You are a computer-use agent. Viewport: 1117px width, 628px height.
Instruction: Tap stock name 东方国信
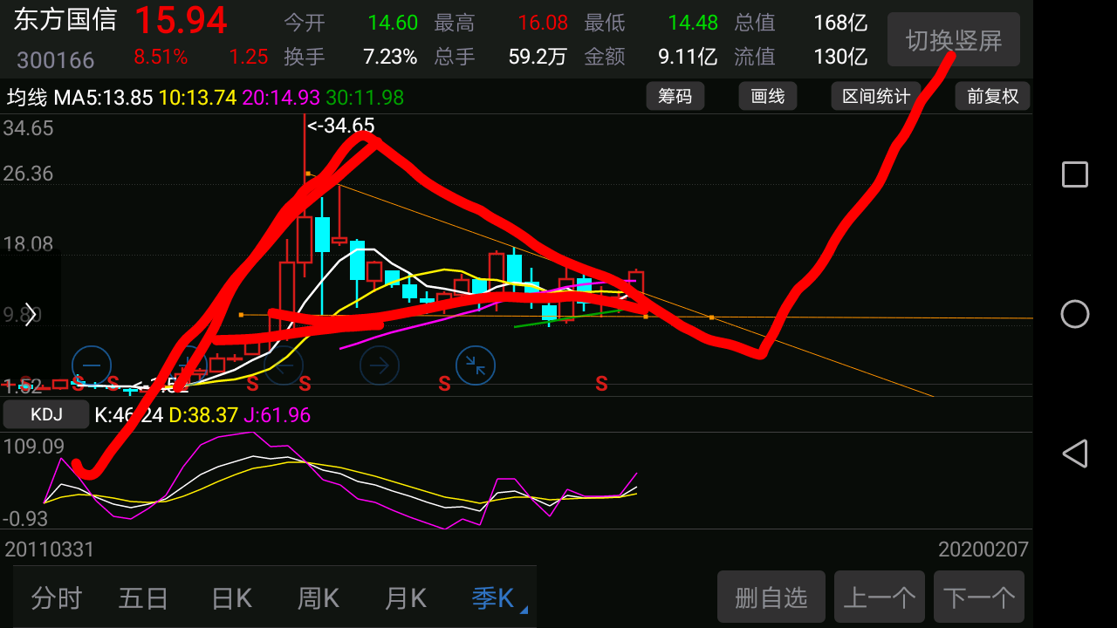click(x=65, y=19)
